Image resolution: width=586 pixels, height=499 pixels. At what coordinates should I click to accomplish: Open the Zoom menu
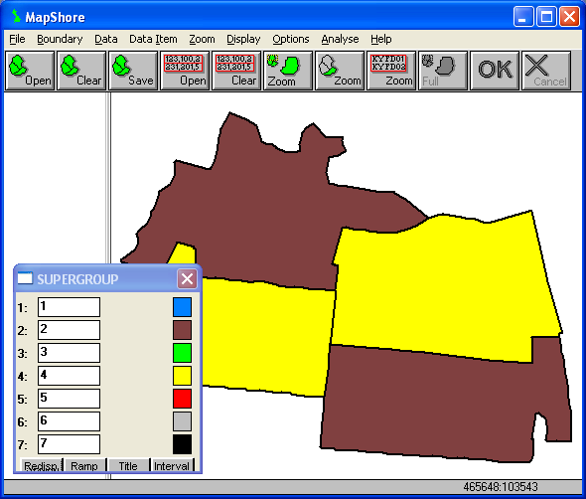pos(202,39)
